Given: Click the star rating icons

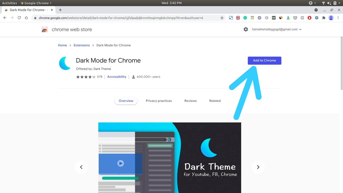Looking at the screenshot, I should (x=86, y=77).
